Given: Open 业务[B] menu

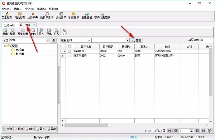Looking at the screenshot, I should [29, 9].
